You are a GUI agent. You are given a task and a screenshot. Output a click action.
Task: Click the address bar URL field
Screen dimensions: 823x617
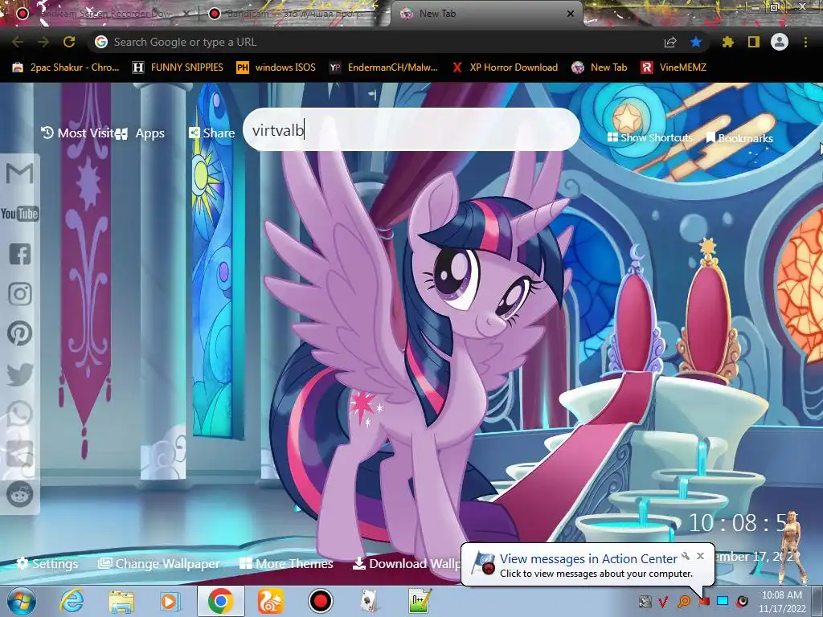373,42
